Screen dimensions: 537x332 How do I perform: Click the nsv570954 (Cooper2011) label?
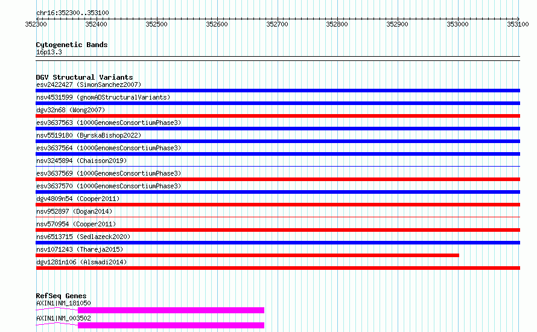click(76, 224)
